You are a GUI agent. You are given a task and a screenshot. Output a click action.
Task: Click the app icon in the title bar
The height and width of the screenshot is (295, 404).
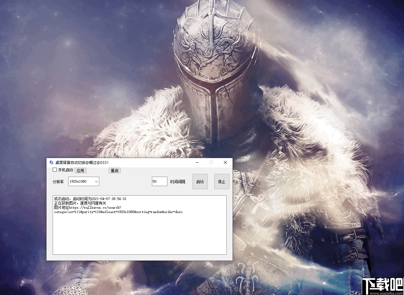[x=51, y=162]
